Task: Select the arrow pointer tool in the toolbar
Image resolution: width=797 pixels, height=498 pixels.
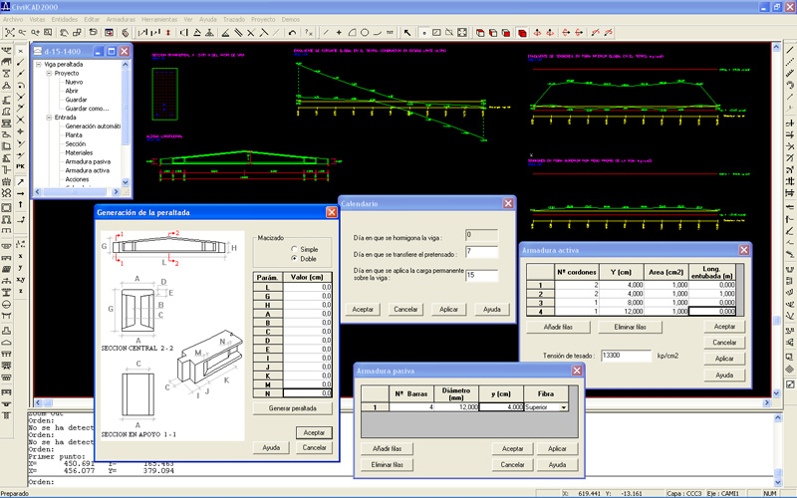Action: (406, 33)
